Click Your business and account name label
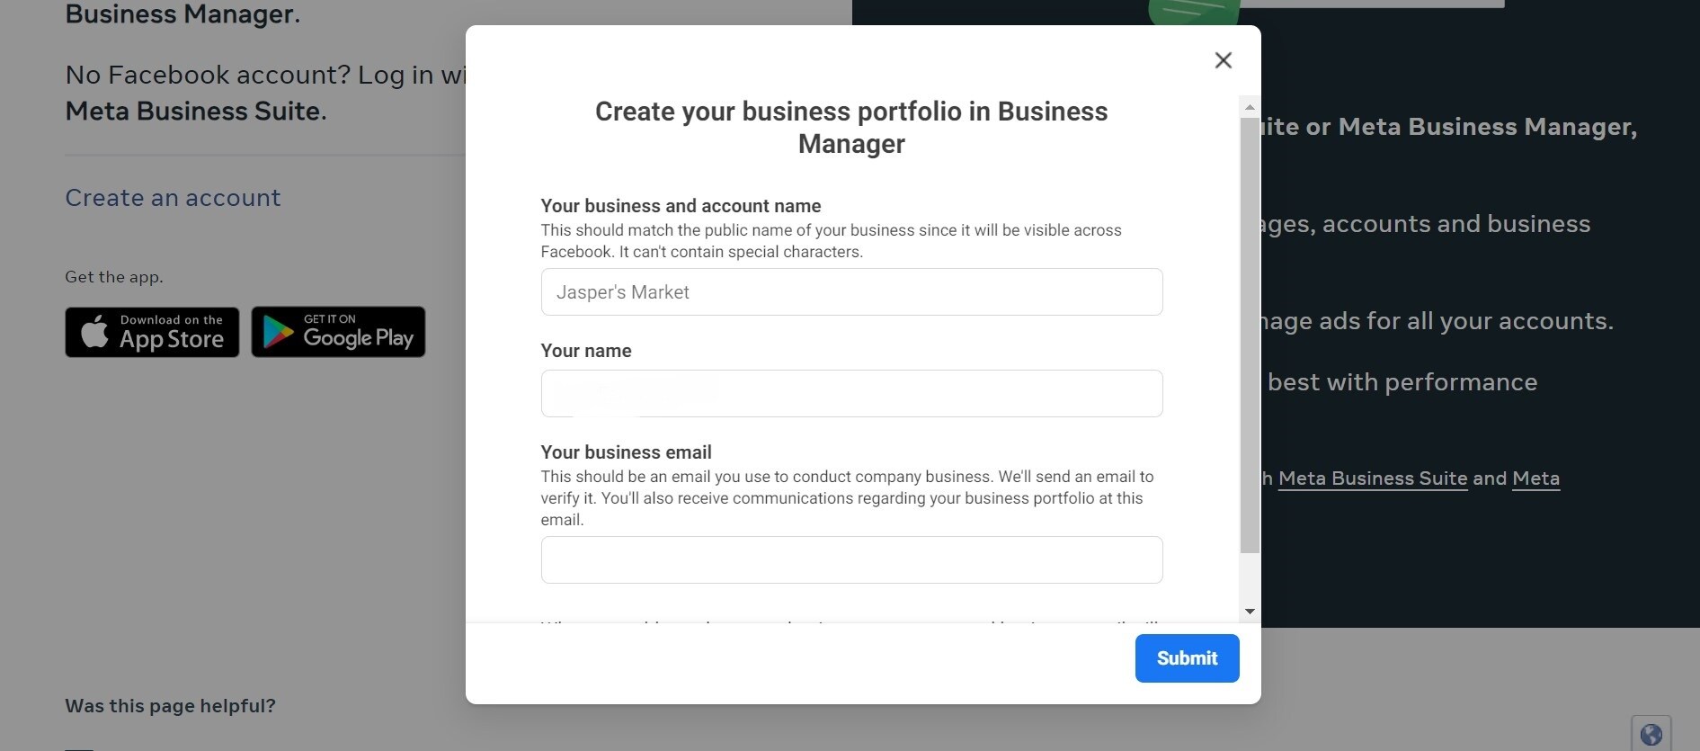The height and width of the screenshot is (751, 1700). pos(681,206)
